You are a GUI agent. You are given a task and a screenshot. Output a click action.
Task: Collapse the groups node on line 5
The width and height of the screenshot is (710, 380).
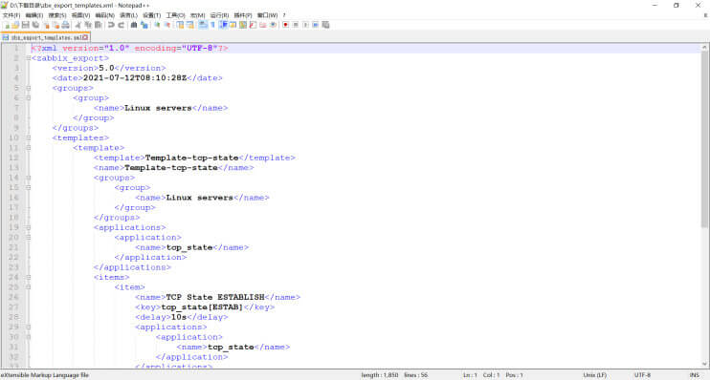pyautogui.click(x=28, y=88)
